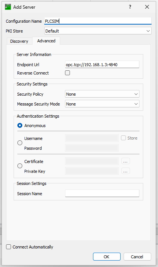
Task: Close the Add Server dialog
Action: click(147, 7)
